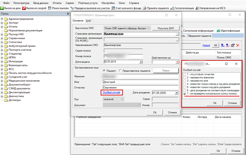The width and height of the screenshot is (246, 155).
Task: Confirm the Особый случай dialog with Ok
Action: [214, 103]
